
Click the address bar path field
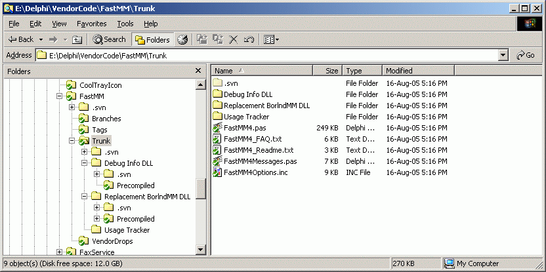pyautogui.click(x=268, y=55)
